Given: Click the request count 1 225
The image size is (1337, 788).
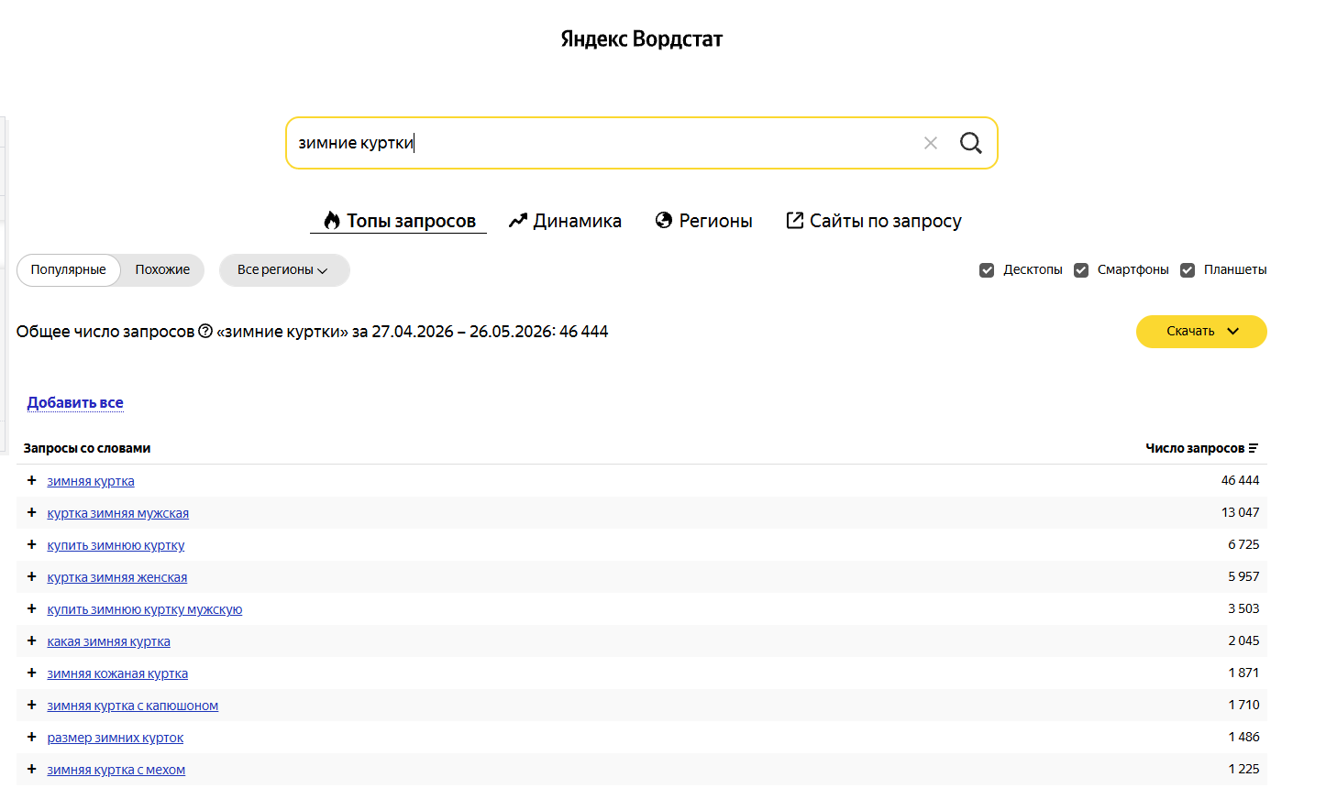Looking at the screenshot, I should tap(1244, 769).
